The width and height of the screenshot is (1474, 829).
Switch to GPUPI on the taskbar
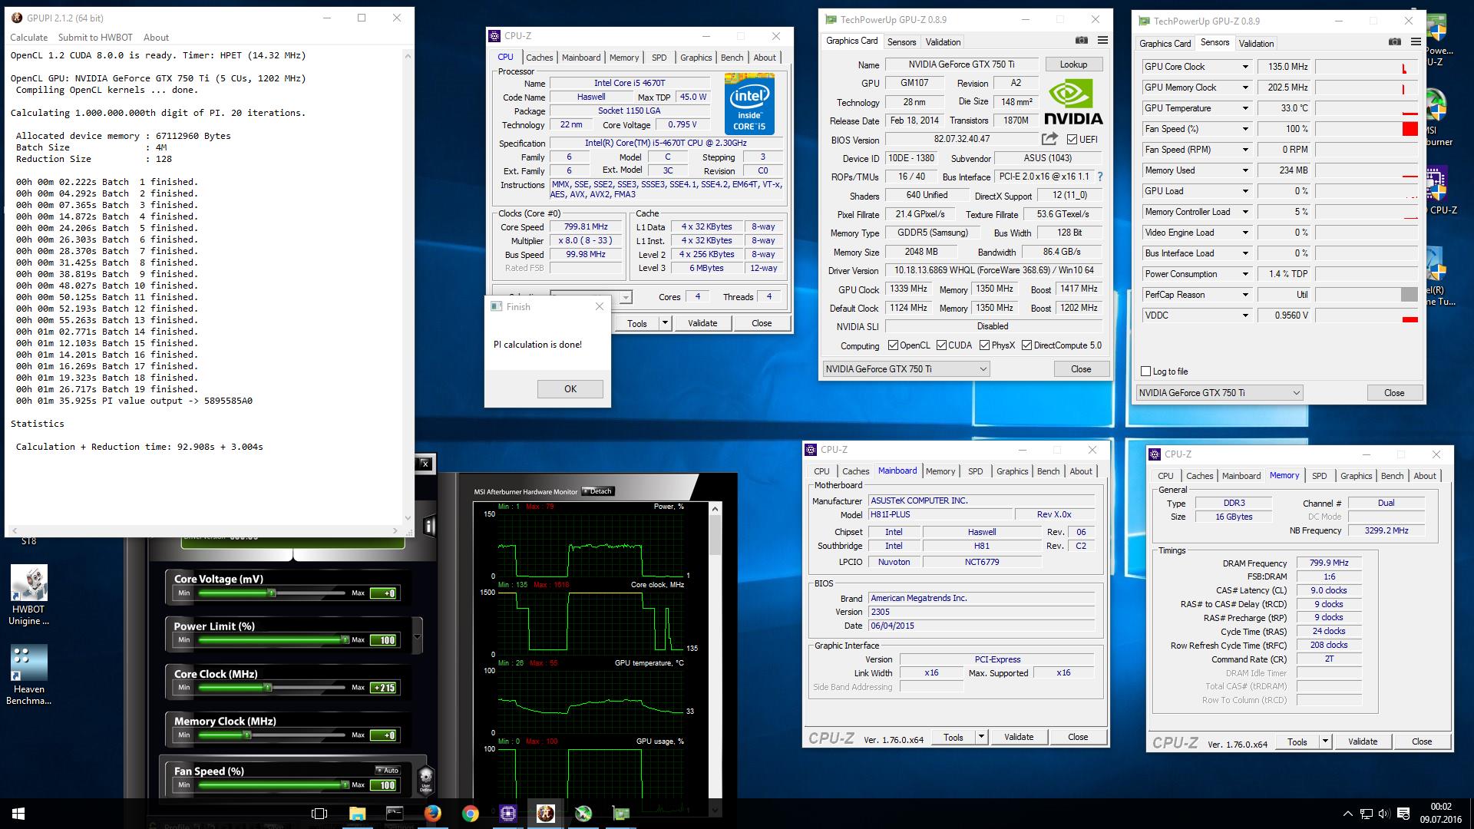click(545, 814)
